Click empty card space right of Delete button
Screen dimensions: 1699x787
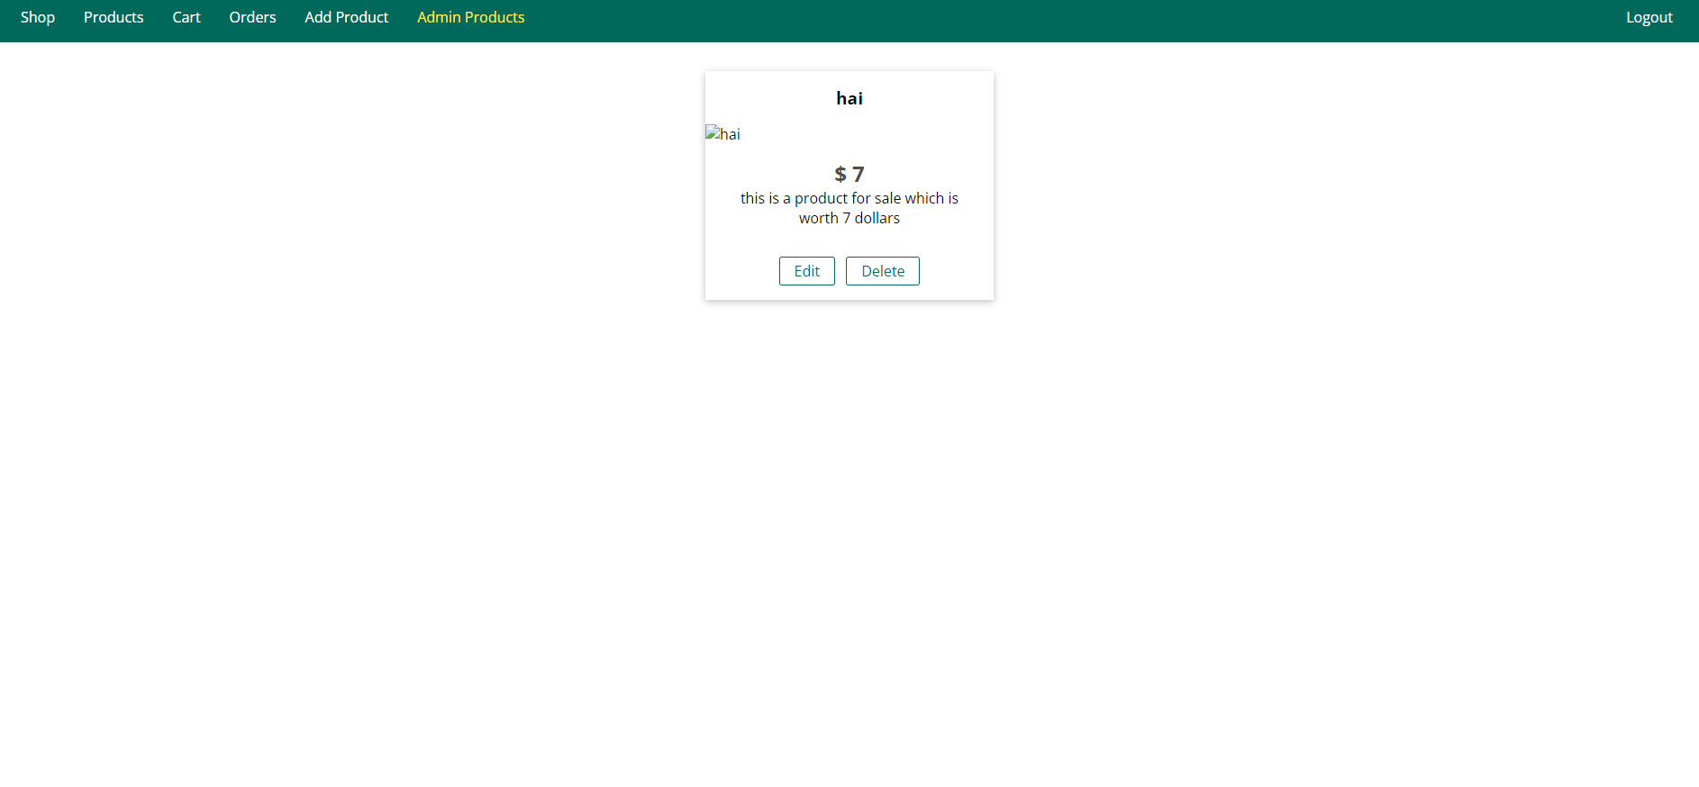tap(957, 271)
